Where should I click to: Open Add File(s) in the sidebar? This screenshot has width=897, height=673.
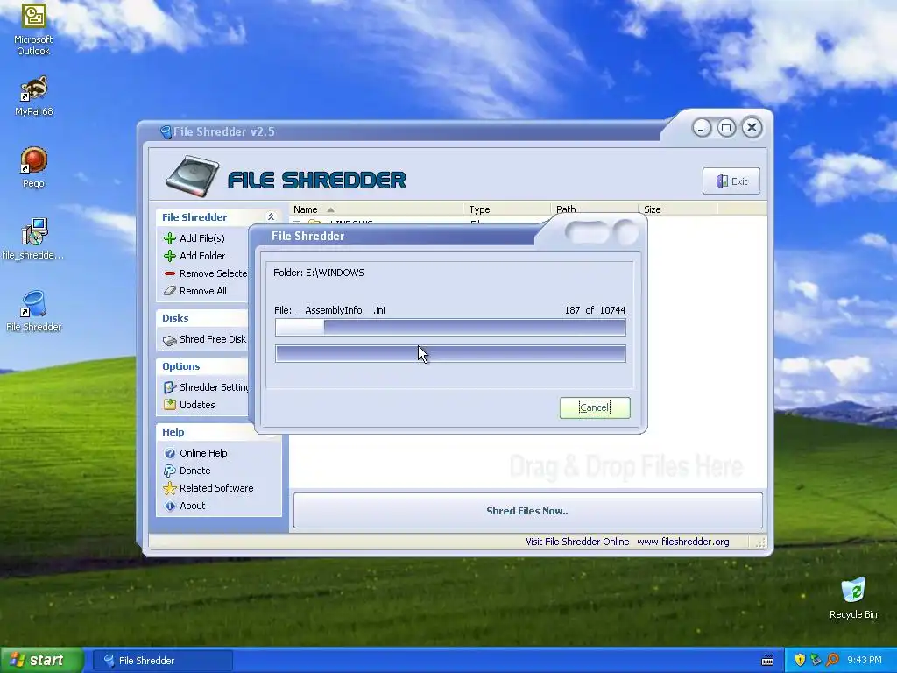coord(202,238)
